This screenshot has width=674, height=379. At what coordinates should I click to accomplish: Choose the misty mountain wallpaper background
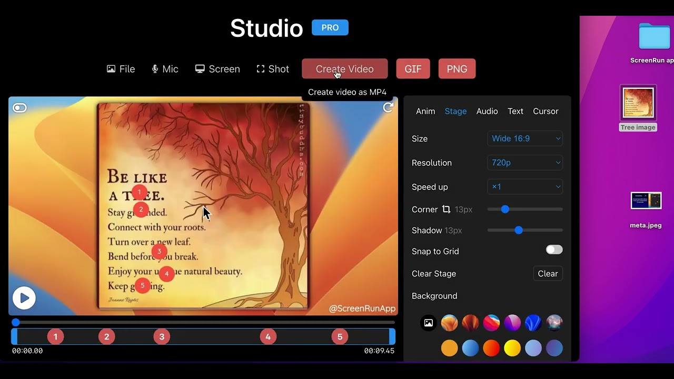554,323
